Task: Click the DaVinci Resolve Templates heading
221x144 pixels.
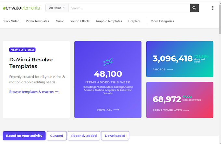Action: point(31,63)
